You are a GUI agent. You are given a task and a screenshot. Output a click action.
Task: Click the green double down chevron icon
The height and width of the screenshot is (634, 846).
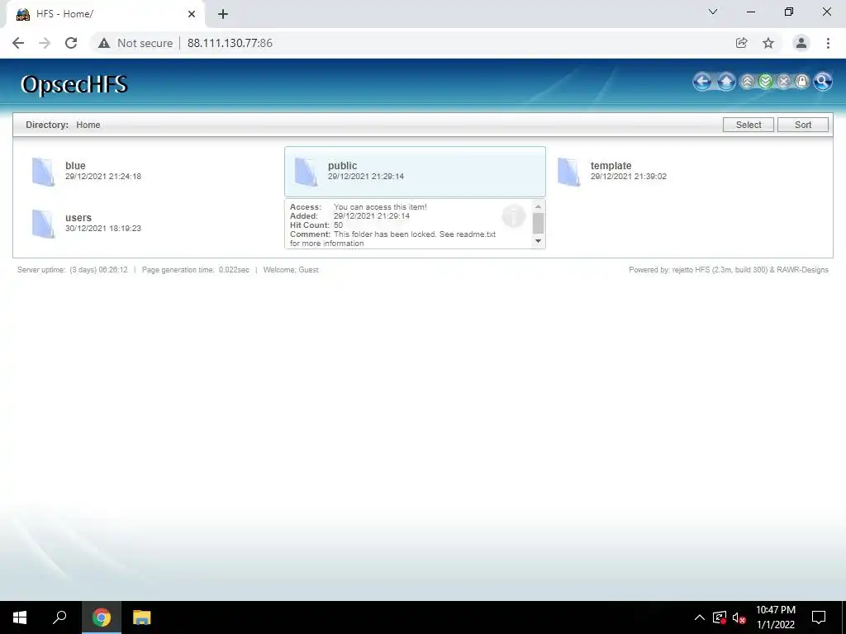(766, 82)
